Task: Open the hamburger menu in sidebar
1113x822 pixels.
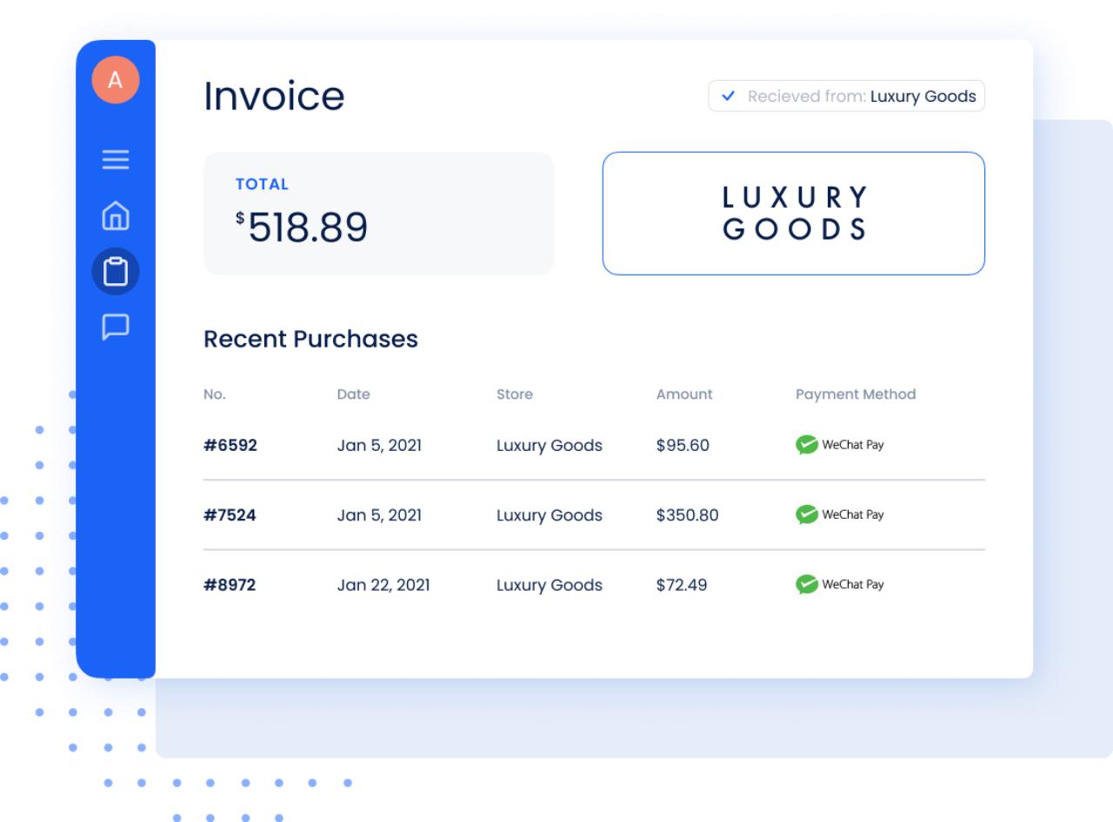Action: pos(116,161)
